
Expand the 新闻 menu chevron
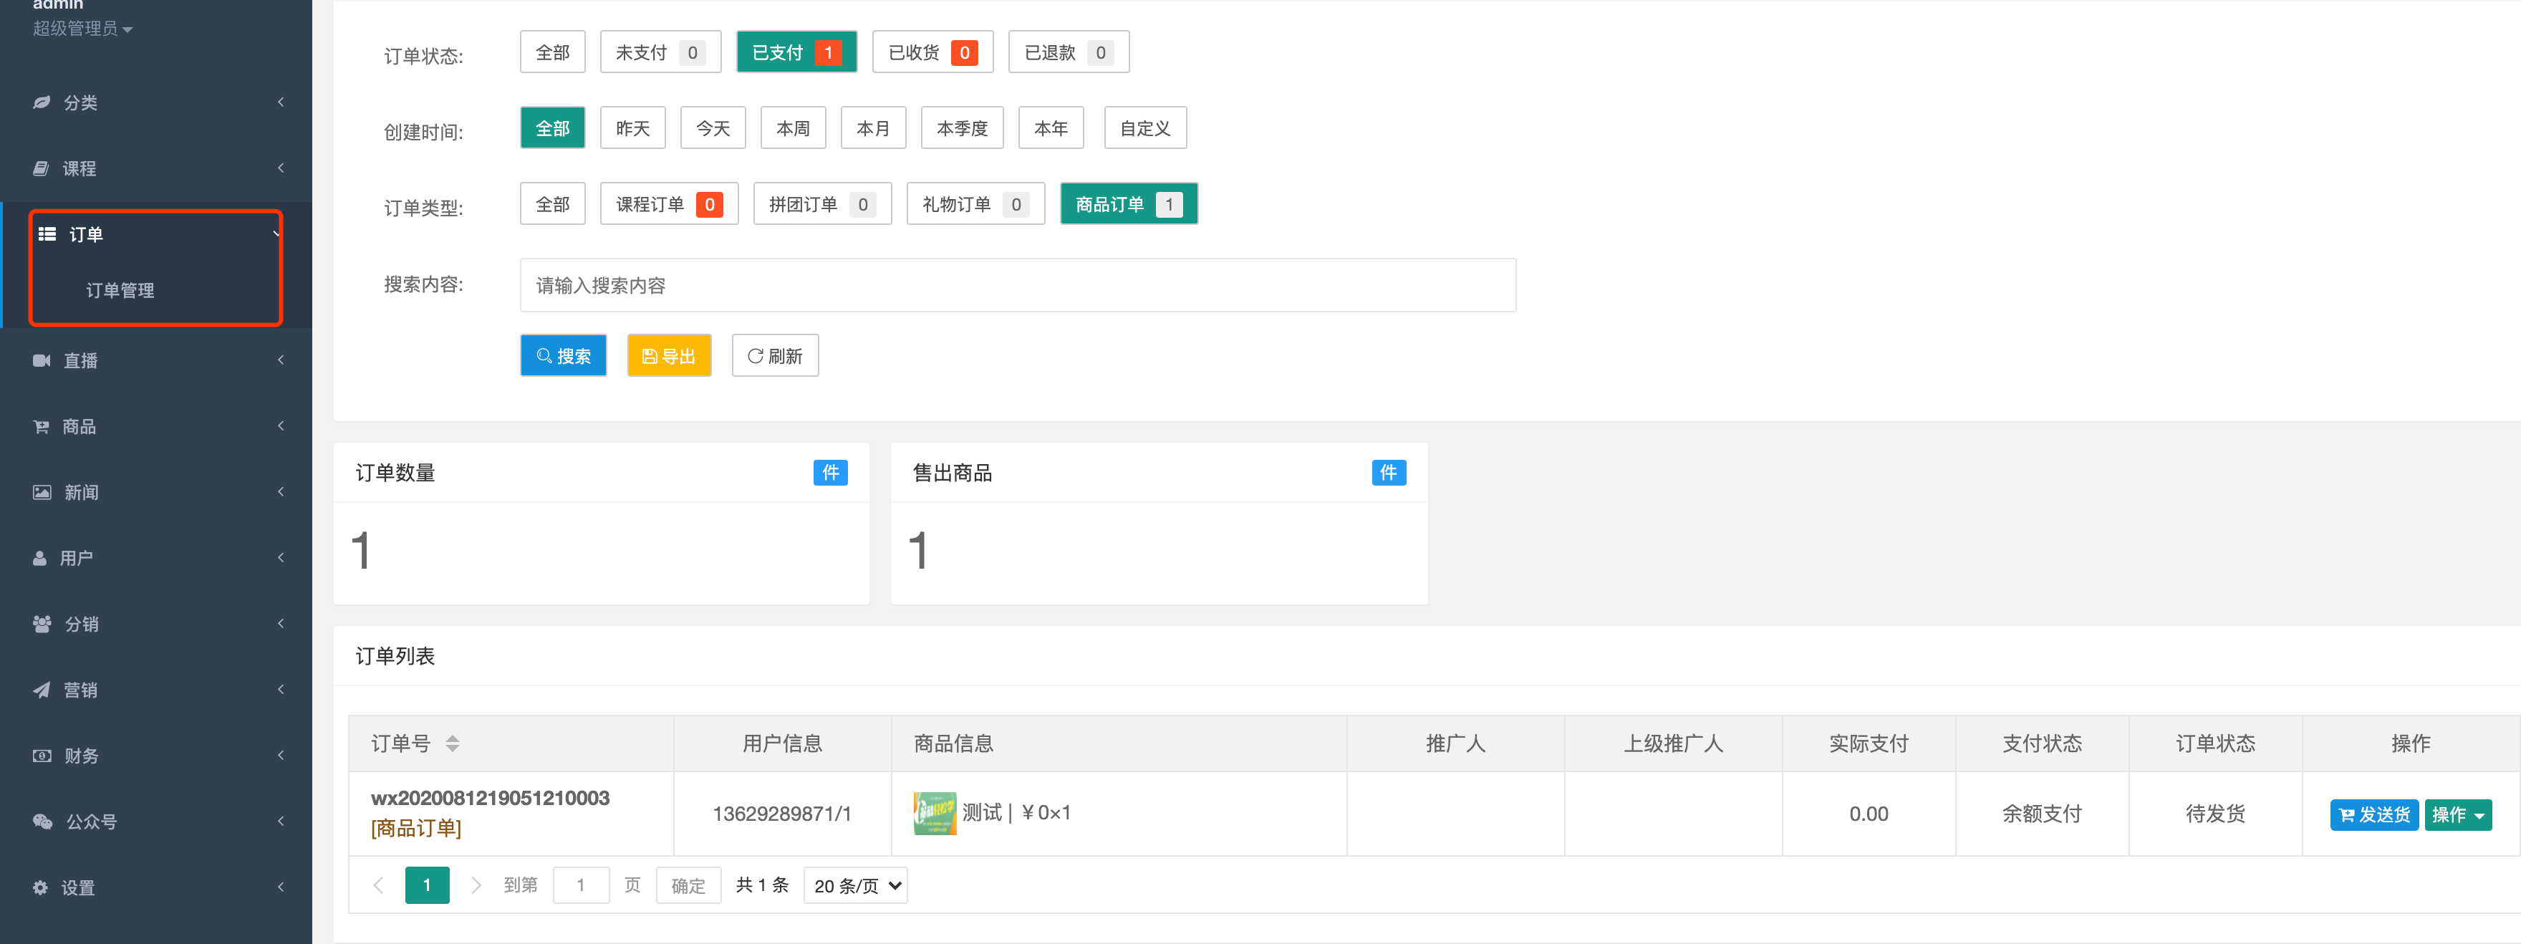pos(281,492)
